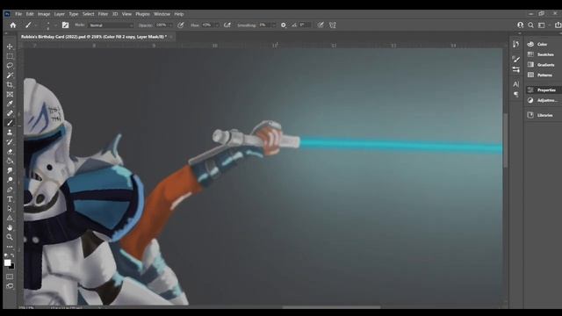
Task: Expand the collapsed right panel dock
Action: [x=520, y=33]
